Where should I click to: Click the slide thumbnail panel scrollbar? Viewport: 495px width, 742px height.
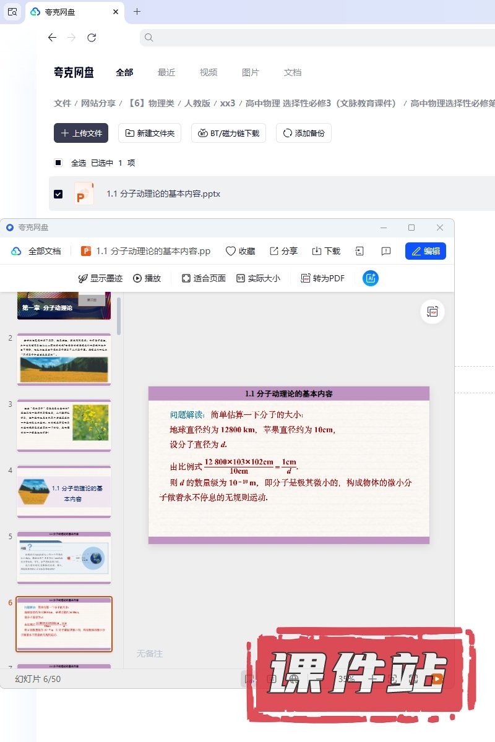click(119, 315)
